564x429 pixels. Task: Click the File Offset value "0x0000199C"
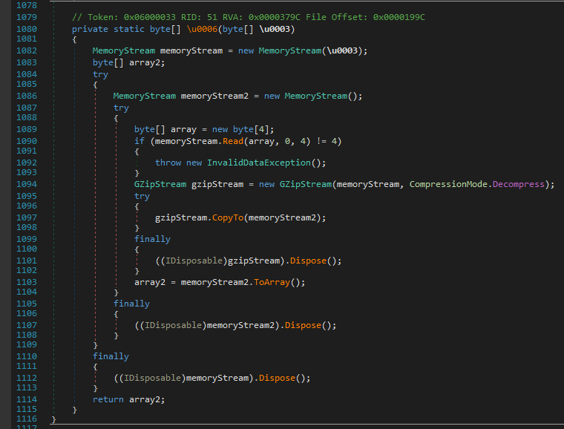click(x=399, y=17)
